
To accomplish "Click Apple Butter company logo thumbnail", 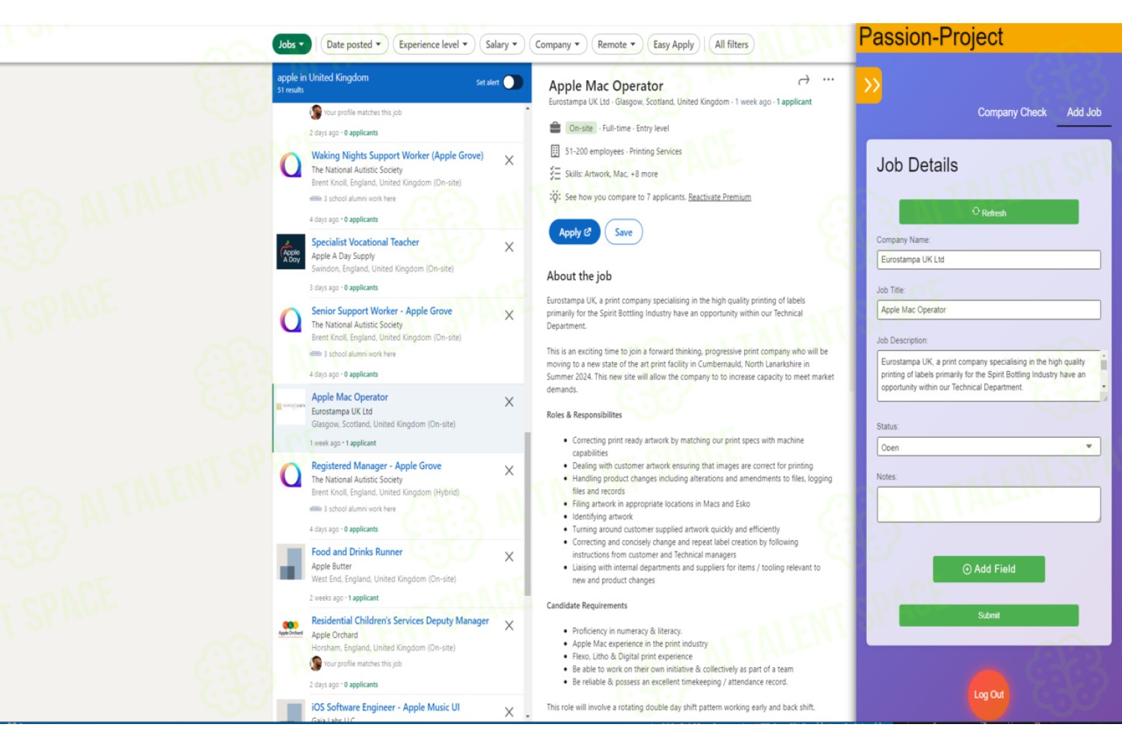I will [x=291, y=562].
